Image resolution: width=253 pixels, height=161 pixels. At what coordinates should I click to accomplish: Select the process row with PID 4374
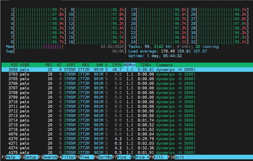point(127,148)
